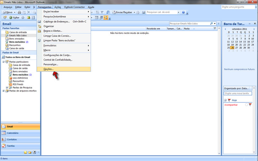Click the address book icon beside search box

coord(144,12)
